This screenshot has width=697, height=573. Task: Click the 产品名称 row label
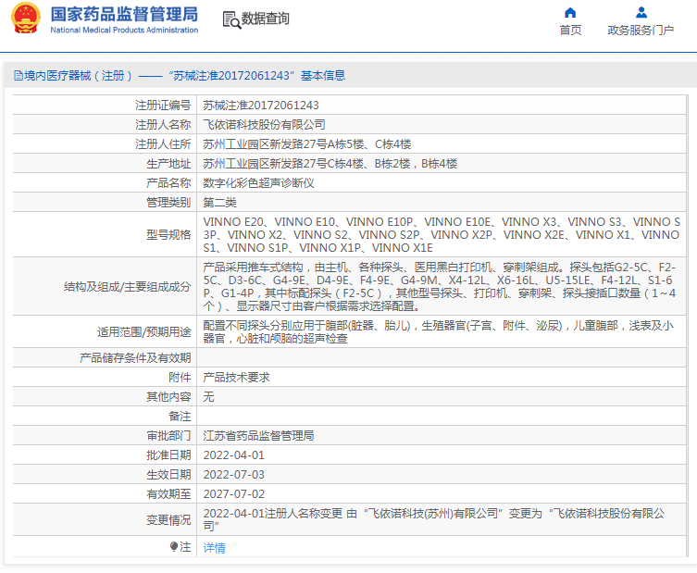[x=168, y=183]
